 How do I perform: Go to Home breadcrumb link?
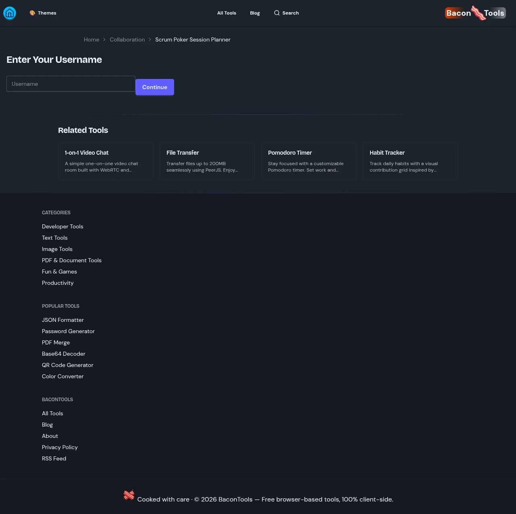92,39
